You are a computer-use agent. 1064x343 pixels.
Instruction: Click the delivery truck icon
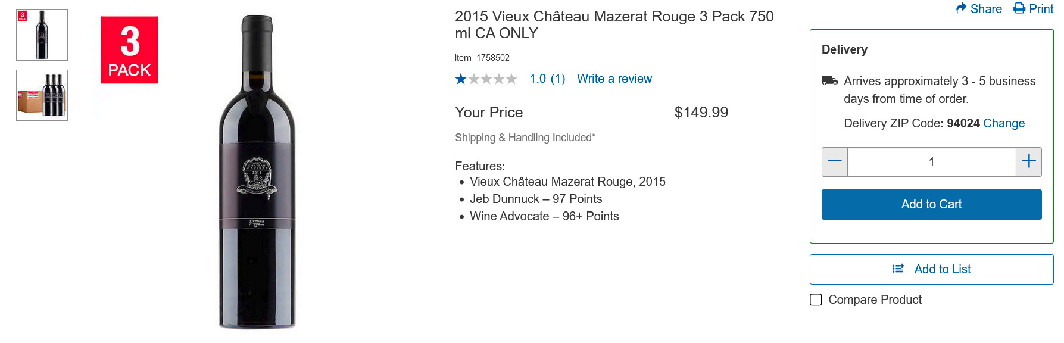pyautogui.click(x=829, y=80)
